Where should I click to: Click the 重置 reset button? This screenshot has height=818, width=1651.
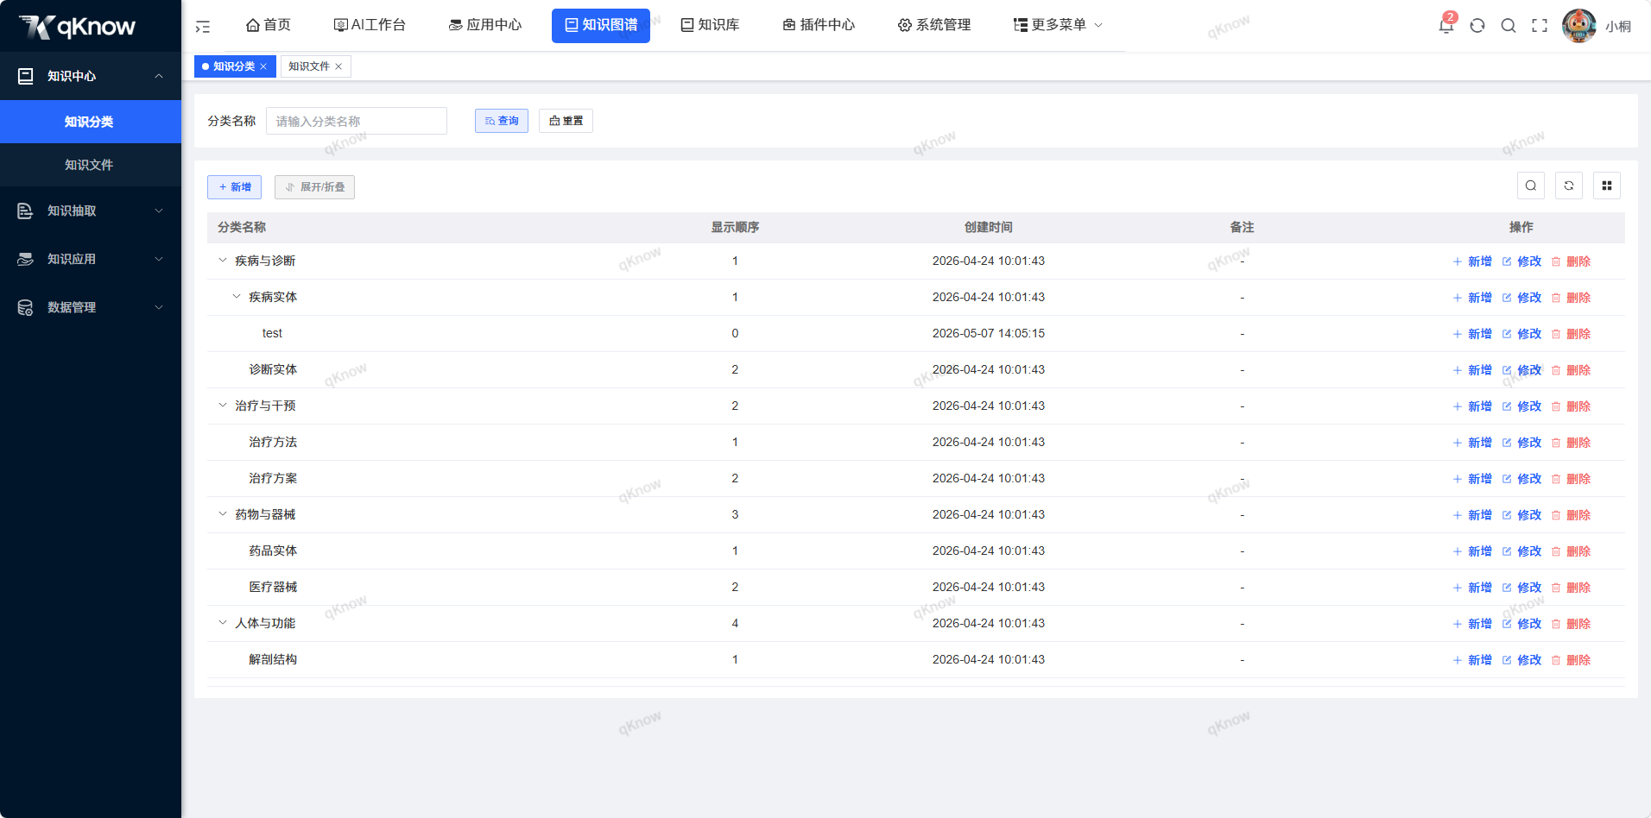coord(566,121)
